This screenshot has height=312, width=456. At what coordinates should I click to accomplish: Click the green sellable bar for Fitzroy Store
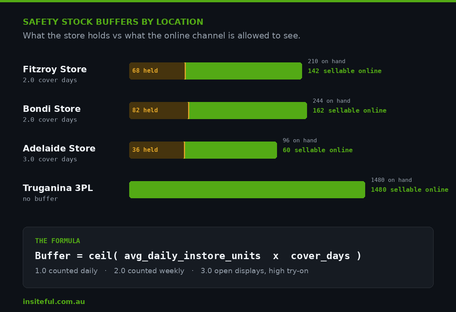tap(244, 71)
